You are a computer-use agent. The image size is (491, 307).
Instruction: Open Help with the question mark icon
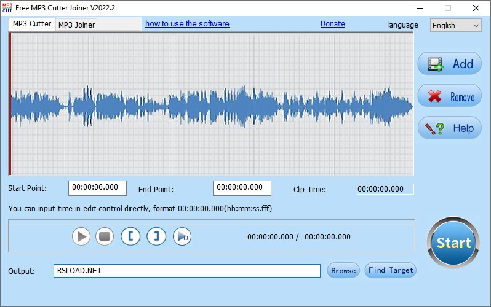click(x=449, y=128)
